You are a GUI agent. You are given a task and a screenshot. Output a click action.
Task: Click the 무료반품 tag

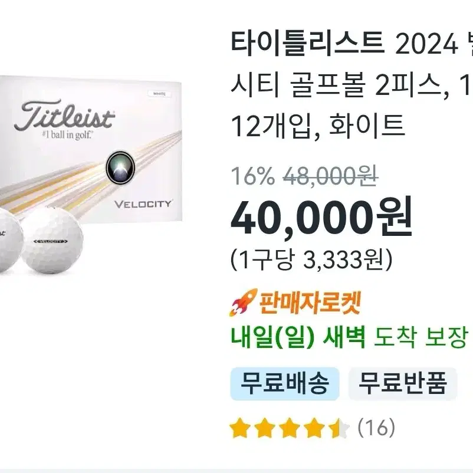403,384
